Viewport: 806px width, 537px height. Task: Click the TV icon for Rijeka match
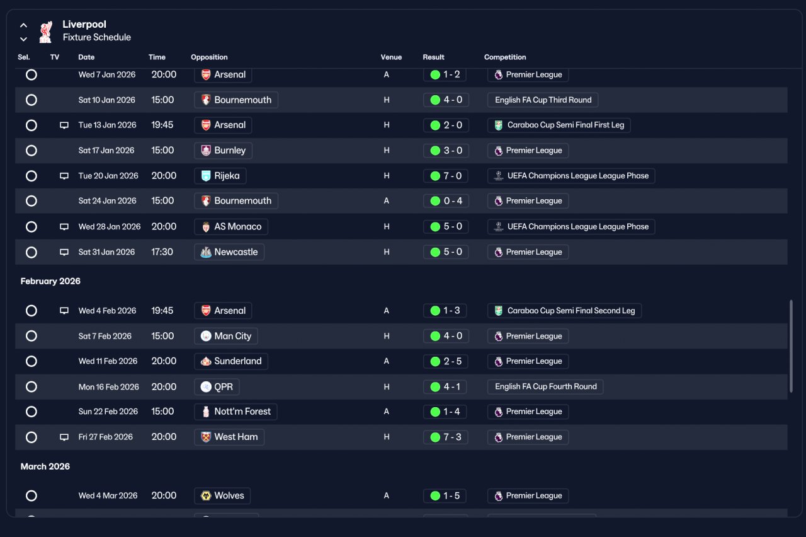coord(64,176)
